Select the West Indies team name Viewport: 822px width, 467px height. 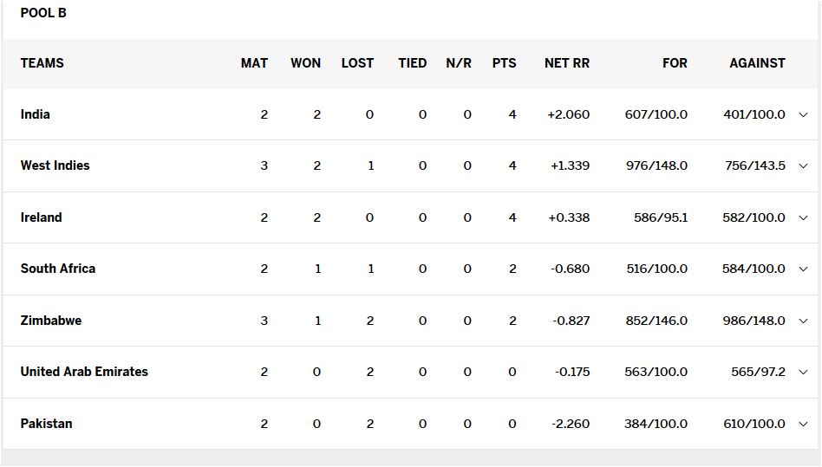pyautogui.click(x=55, y=165)
